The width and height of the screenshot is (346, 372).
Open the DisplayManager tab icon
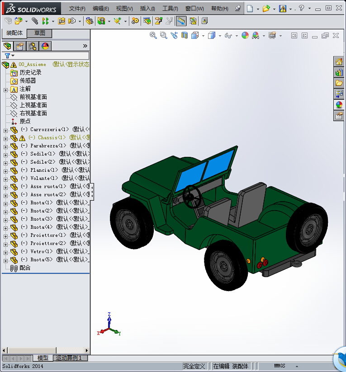pos(45,46)
